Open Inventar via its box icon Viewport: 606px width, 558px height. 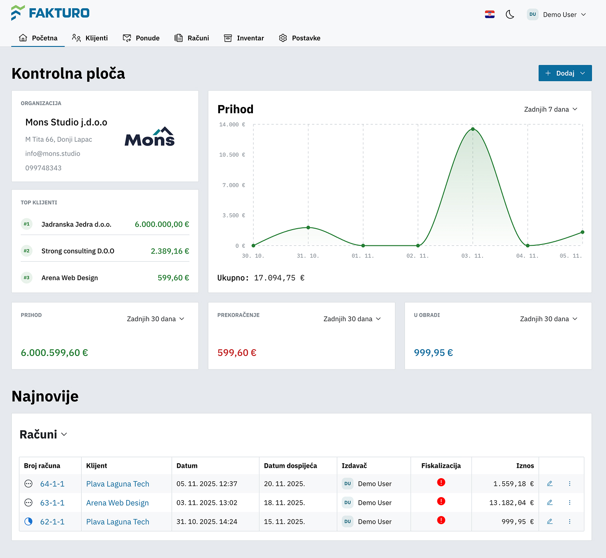click(x=228, y=38)
